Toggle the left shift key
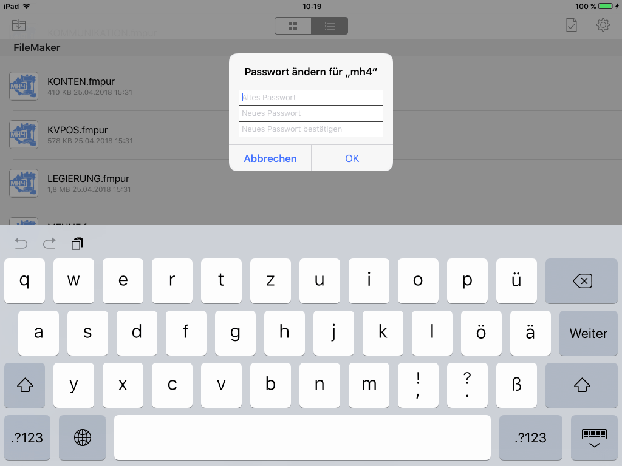Image resolution: width=622 pixels, height=466 pixels. click(24, 385)
